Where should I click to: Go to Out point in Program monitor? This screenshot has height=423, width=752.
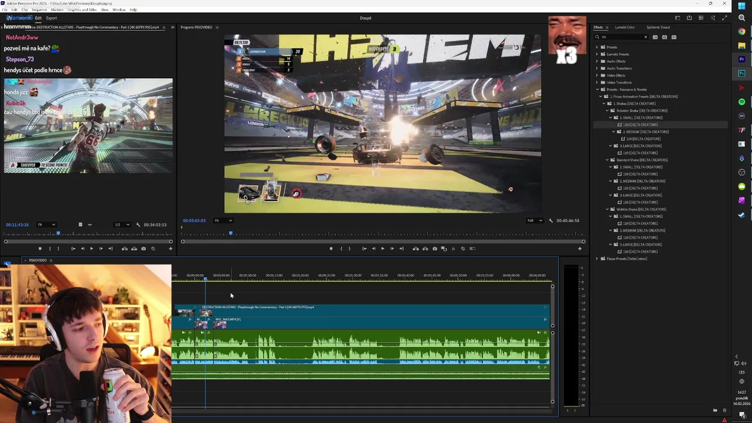[401, 249]
